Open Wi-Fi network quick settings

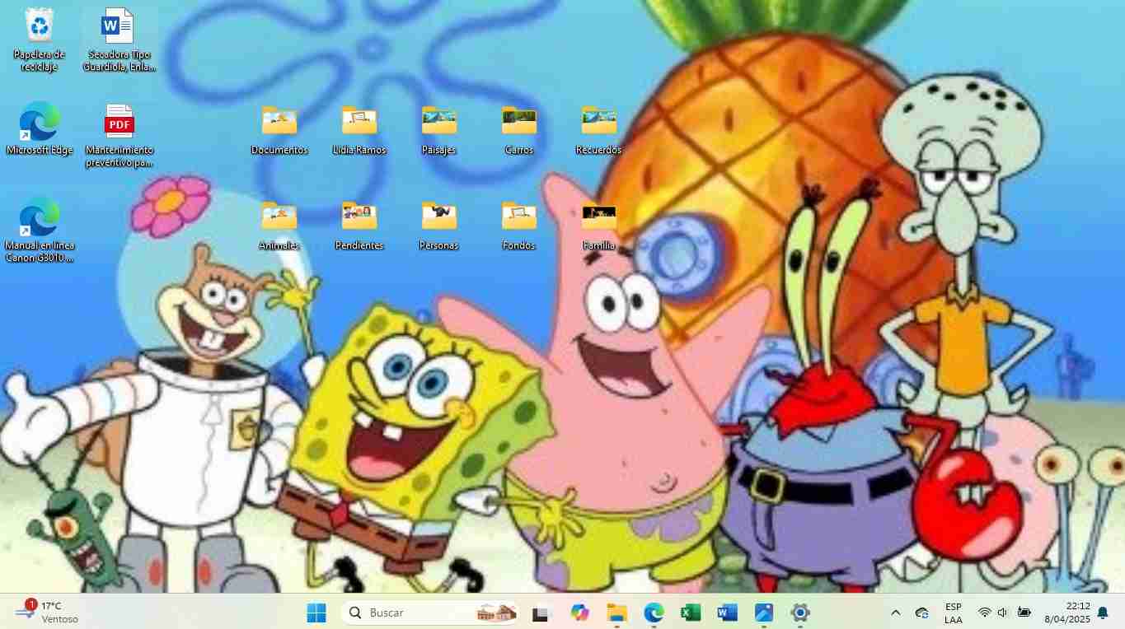click(x=984, y=613)
